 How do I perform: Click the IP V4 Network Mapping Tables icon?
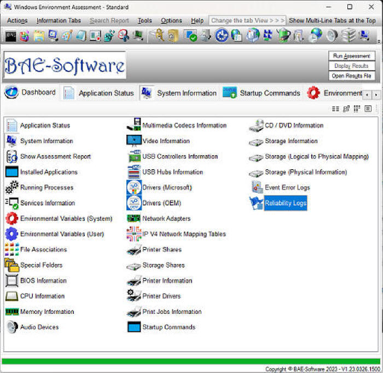(x=134, y=234)
